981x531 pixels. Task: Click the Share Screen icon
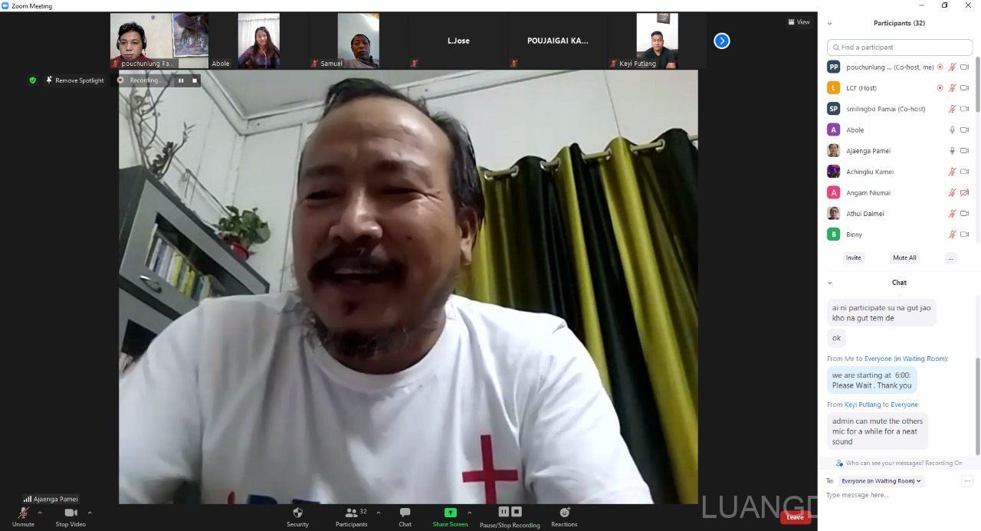pyautogui.click(x=450, y=513)
